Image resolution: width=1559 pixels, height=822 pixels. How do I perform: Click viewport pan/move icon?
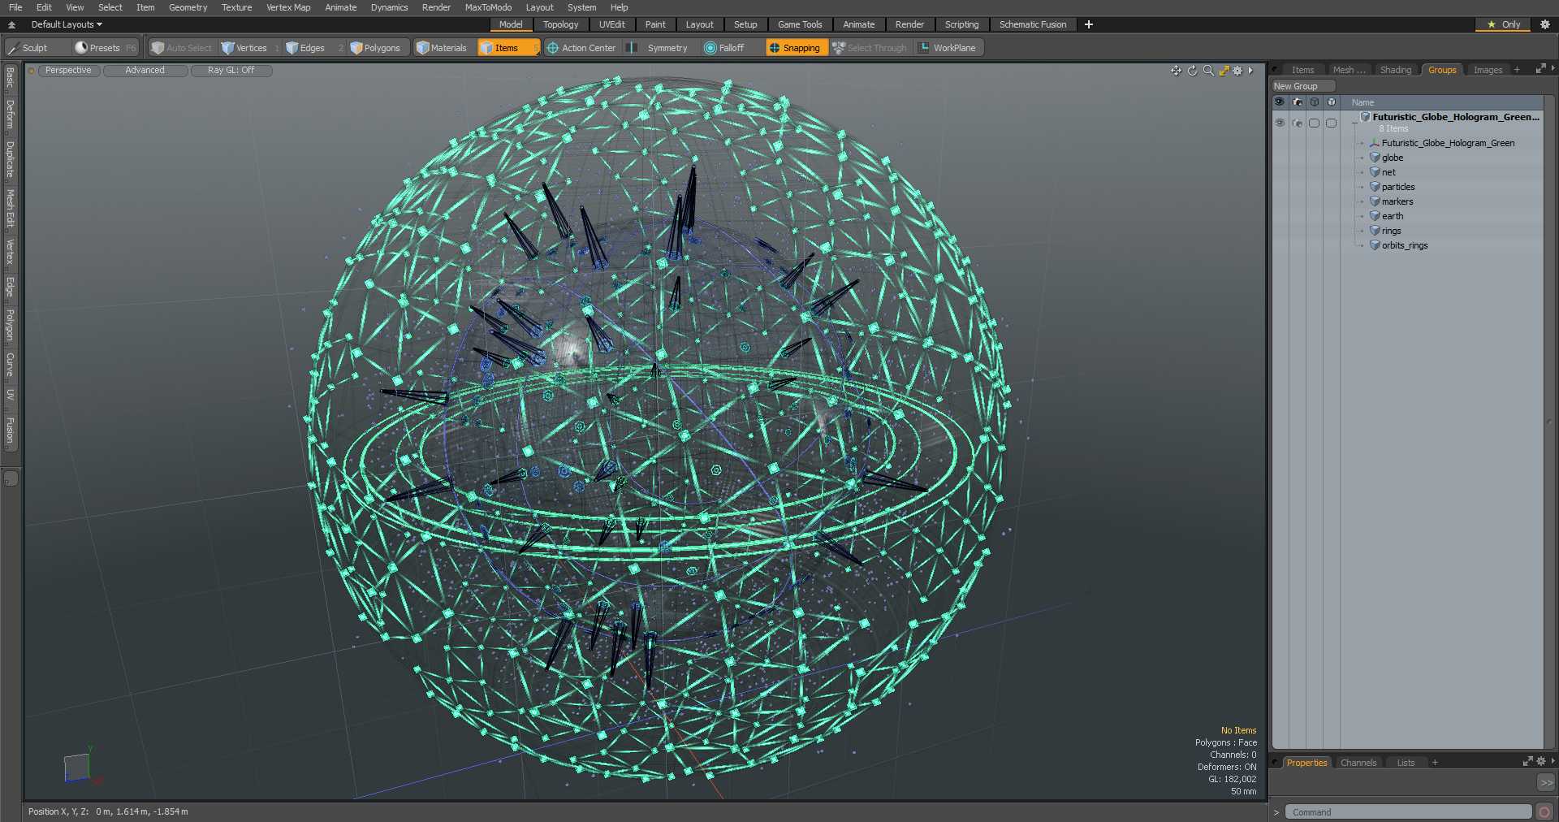(x=1176, y=71)
